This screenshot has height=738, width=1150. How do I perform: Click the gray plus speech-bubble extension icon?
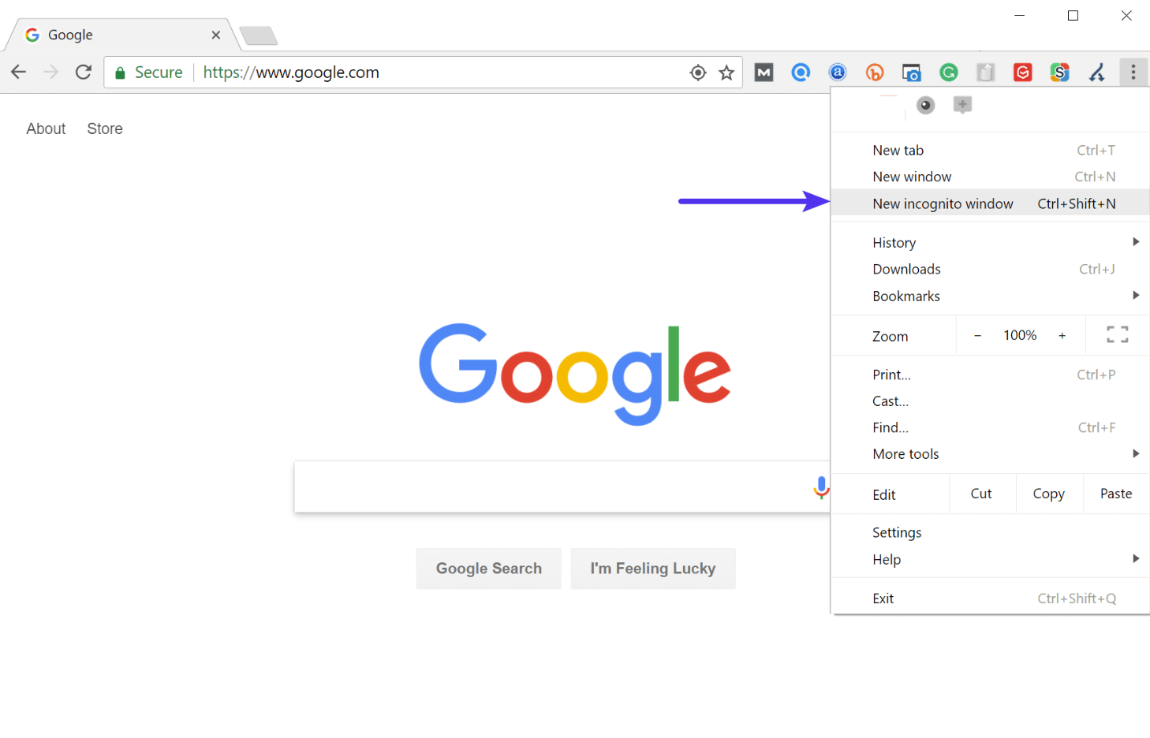[962, 104]
